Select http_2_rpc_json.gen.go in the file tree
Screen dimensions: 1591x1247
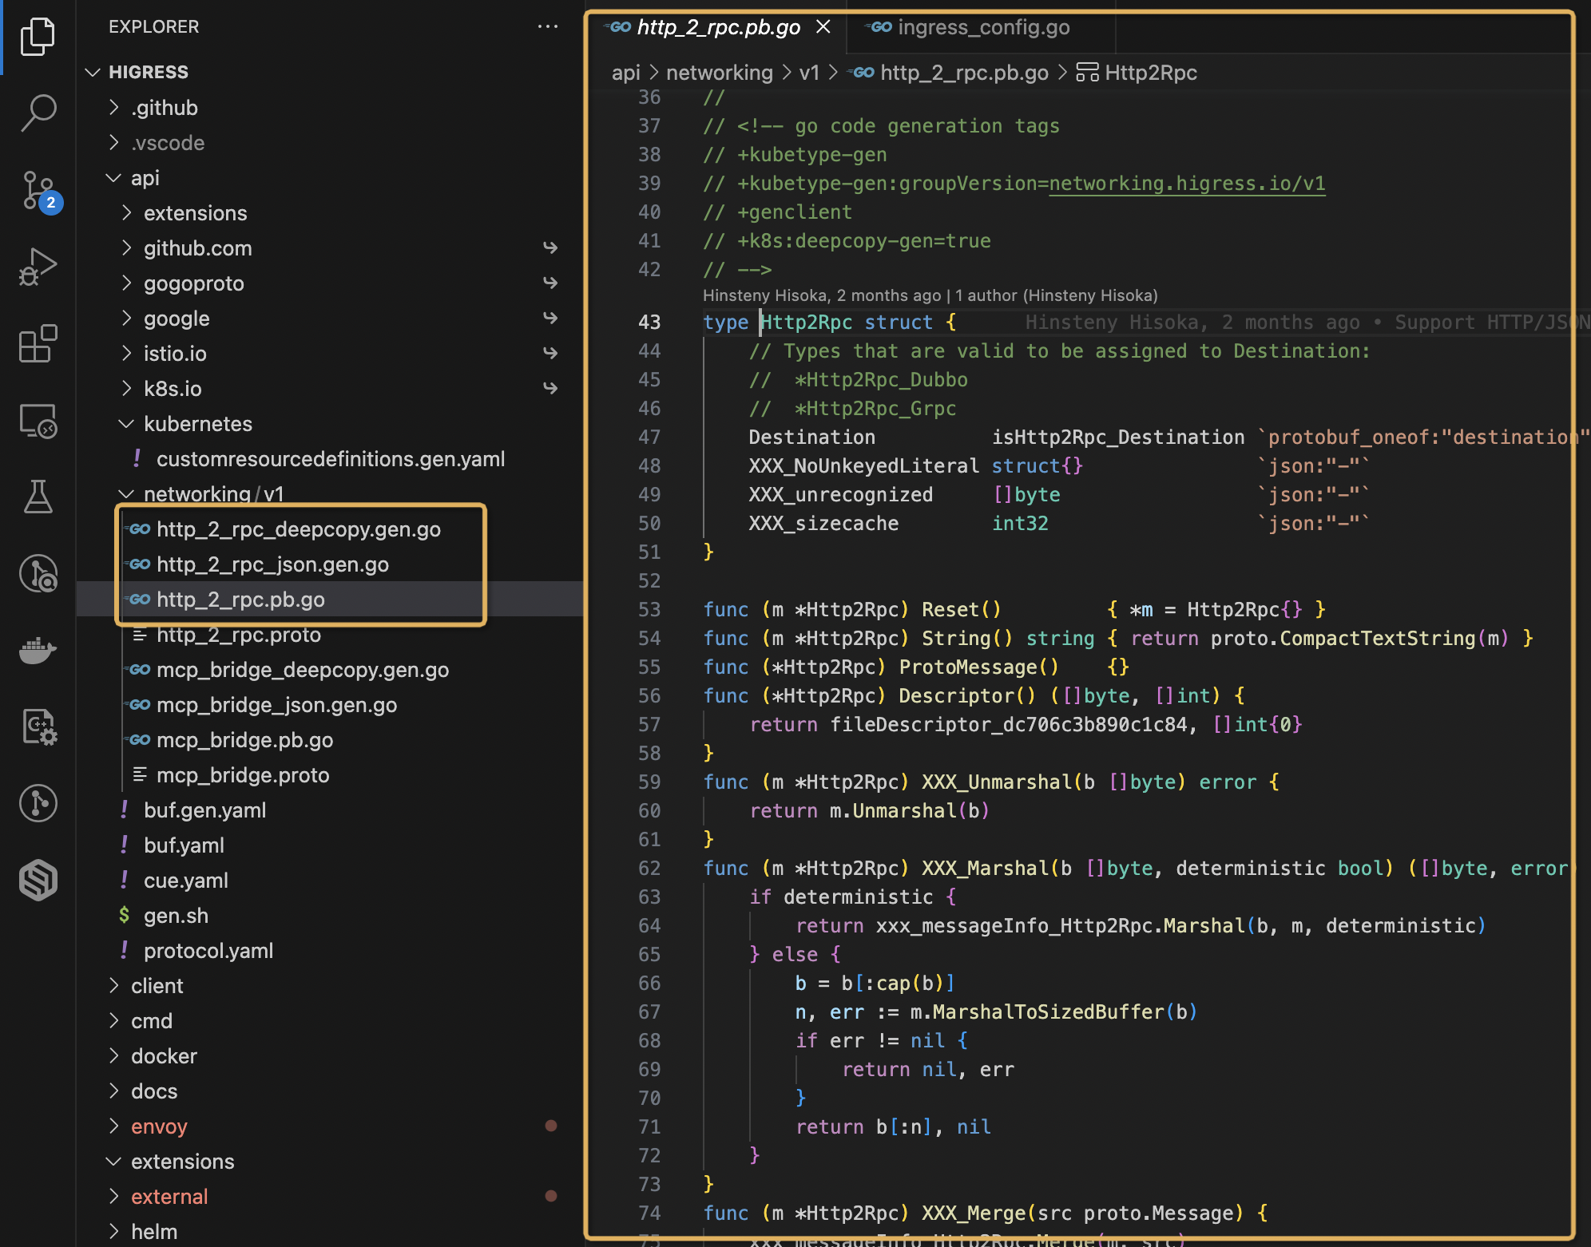pos(273,564)
